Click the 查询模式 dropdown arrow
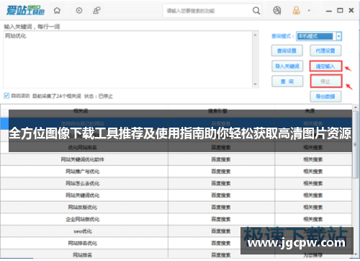 tap(338, 36)
